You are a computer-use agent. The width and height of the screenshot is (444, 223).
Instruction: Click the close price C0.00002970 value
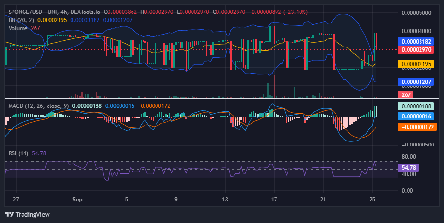tap(229, 12)
